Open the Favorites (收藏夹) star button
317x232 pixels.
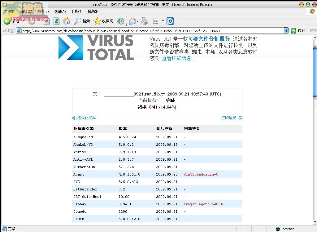[x=103, y=21]
